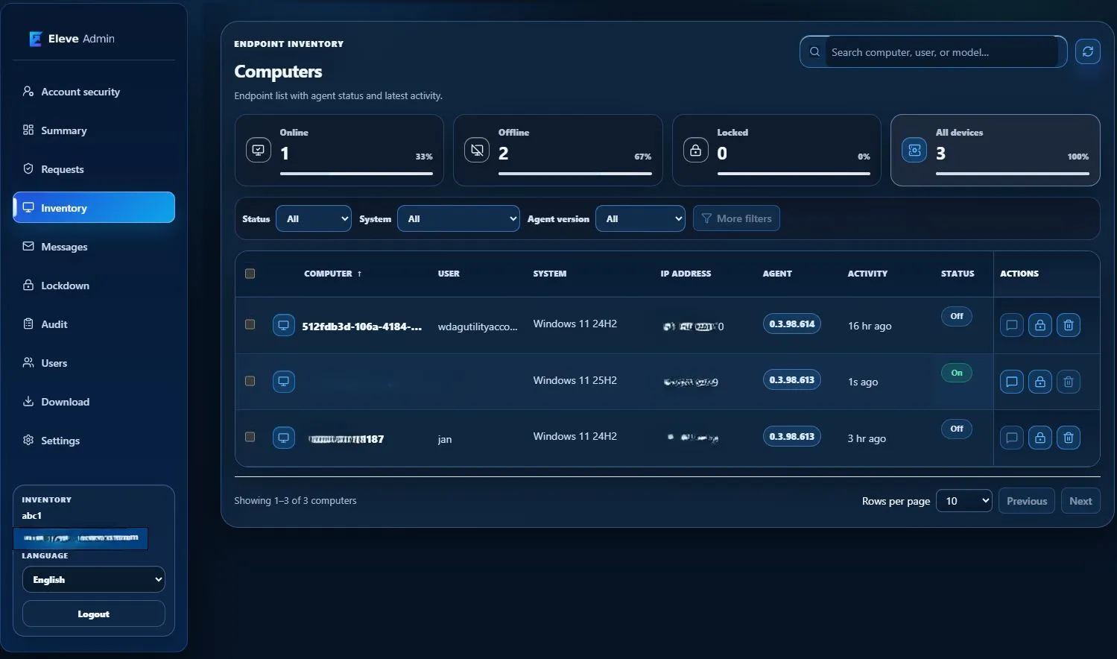This screenshot has width=1117, height=659.
Task: Click the More filters button
Action: pos(736,218)
